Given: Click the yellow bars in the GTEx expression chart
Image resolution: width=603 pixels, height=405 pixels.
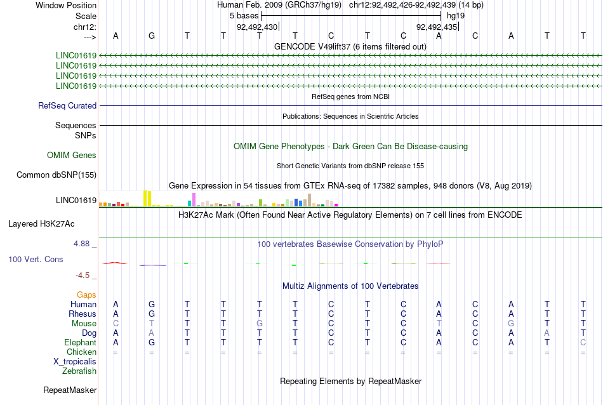Looking at the screenshot, I should pyautogui.click(x=147, y=199).
